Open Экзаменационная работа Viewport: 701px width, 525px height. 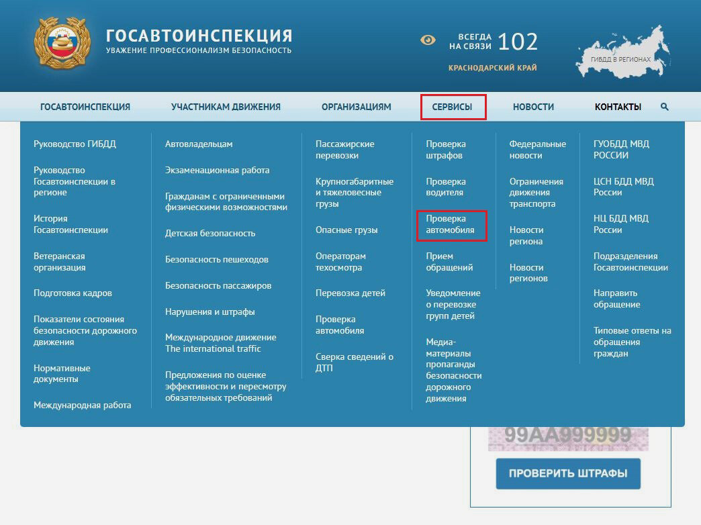[x=218, y=170]
